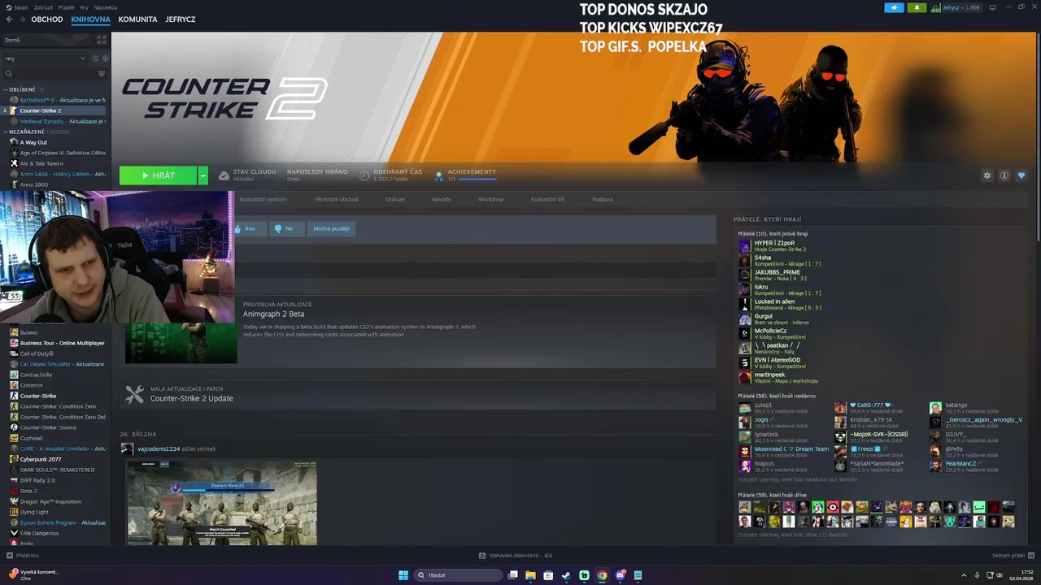Select Battlefield 6 in the library
This screenshot has height=585, width=1041.
tap(57, 100)
